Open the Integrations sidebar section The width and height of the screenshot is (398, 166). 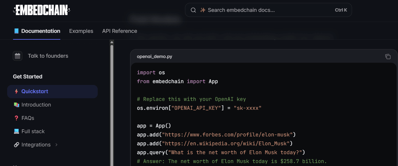(36, 145)
